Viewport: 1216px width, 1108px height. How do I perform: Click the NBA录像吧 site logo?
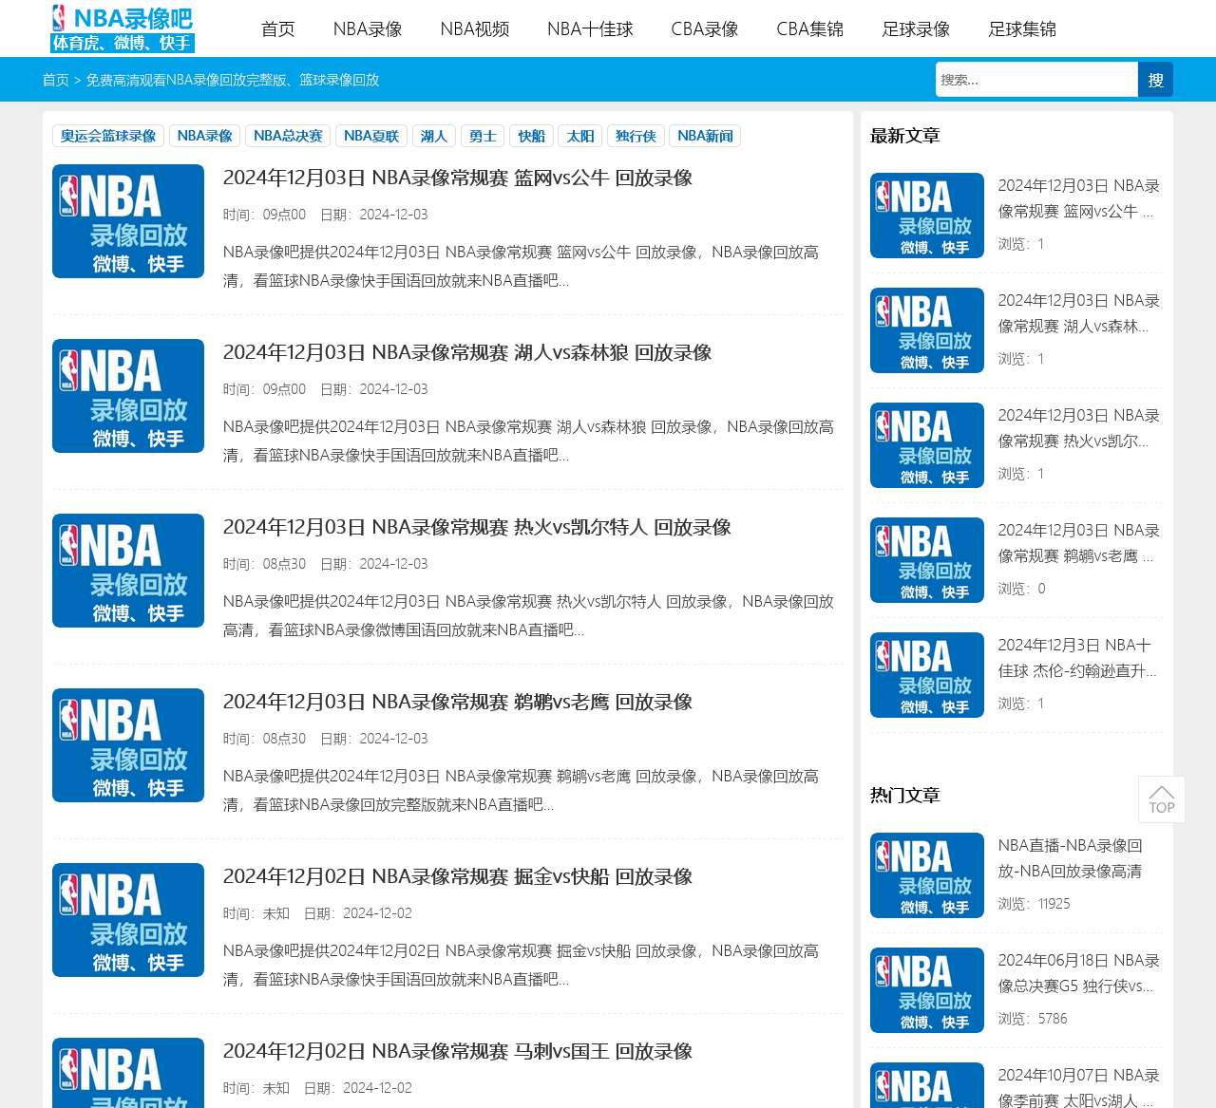pyautogui.click(x=123, y=28)
